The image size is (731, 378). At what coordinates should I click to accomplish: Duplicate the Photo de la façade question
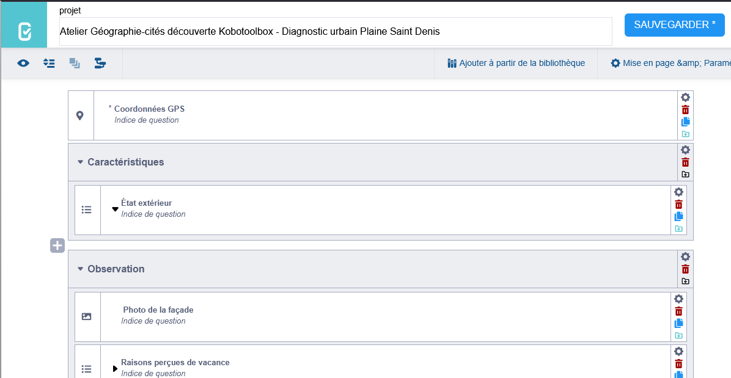click(678, 324)
